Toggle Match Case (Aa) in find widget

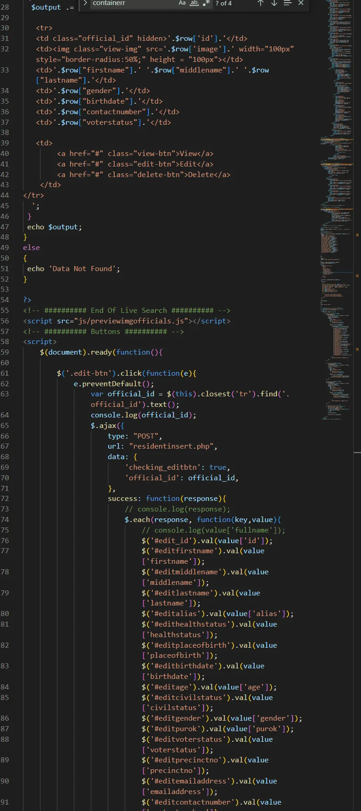click(182, 3)
